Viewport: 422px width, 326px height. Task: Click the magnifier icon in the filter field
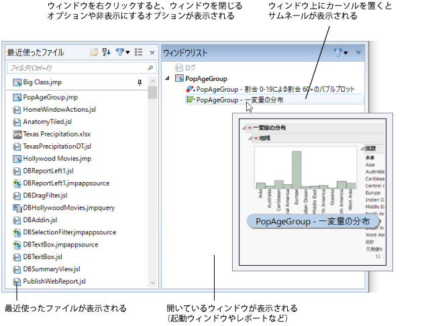pos(150,68)
